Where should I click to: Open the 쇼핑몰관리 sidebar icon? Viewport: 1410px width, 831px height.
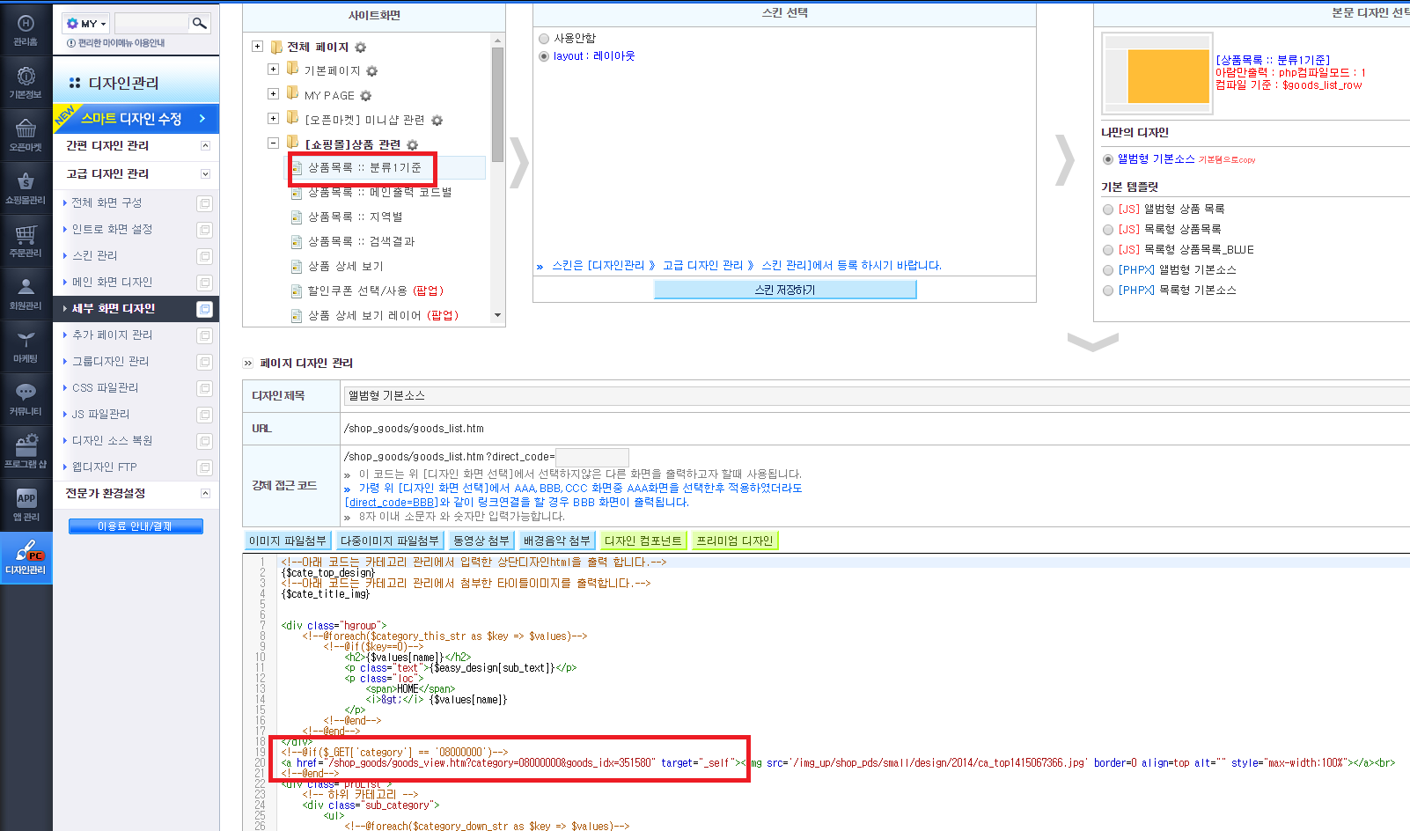[26, 188]
